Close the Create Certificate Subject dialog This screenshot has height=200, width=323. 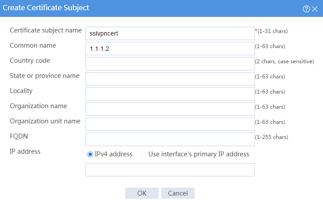[x=315, y=9]
